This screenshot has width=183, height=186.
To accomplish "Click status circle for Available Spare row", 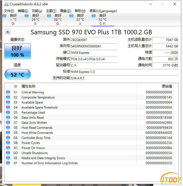I will pyautogui.click(x=8, y=102).
